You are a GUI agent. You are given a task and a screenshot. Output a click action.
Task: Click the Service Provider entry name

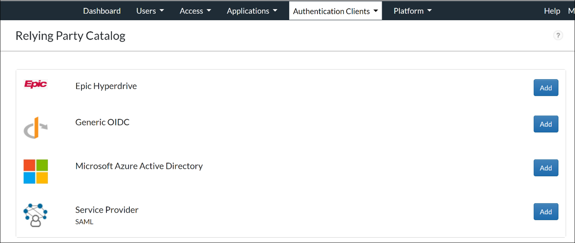tap(107, 210)
